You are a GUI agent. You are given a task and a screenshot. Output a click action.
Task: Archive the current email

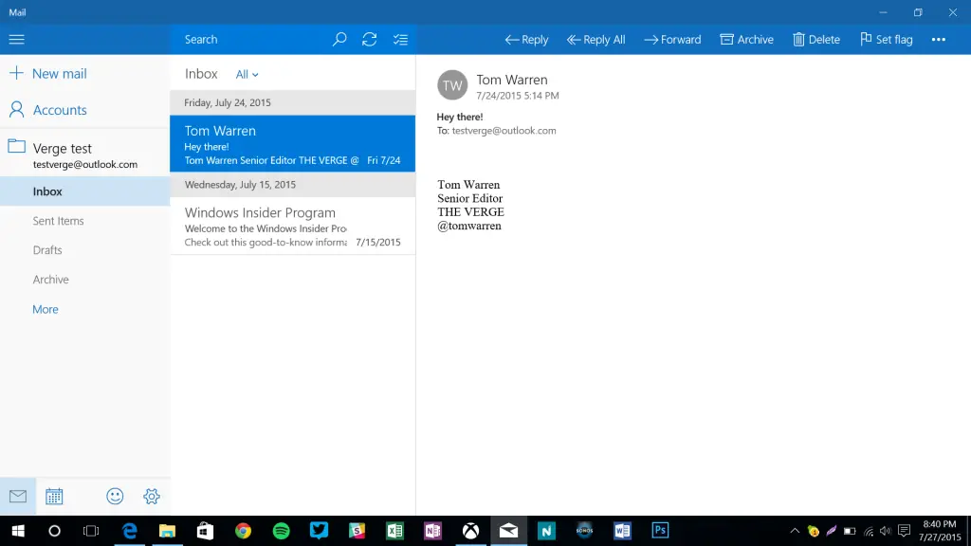pyautogui.click(x=746, y=39)
